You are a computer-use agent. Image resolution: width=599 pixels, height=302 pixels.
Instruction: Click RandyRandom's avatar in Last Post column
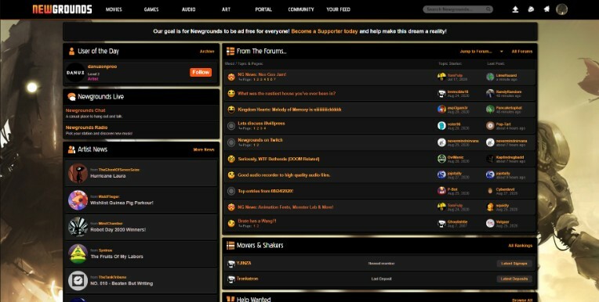490,93
